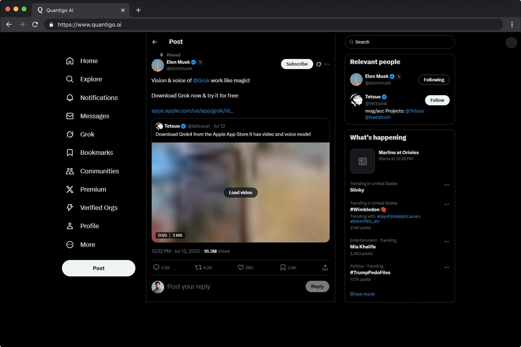This screenshot has width=521, height=347.
Task: Click the 12:32 PM · Jul 13, 2025 timestamp
Action: 176,251
